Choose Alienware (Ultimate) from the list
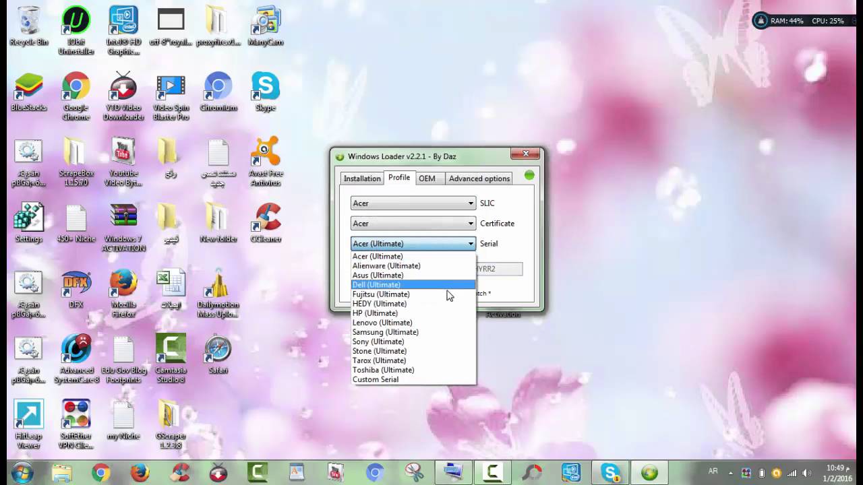 (413, 266)
